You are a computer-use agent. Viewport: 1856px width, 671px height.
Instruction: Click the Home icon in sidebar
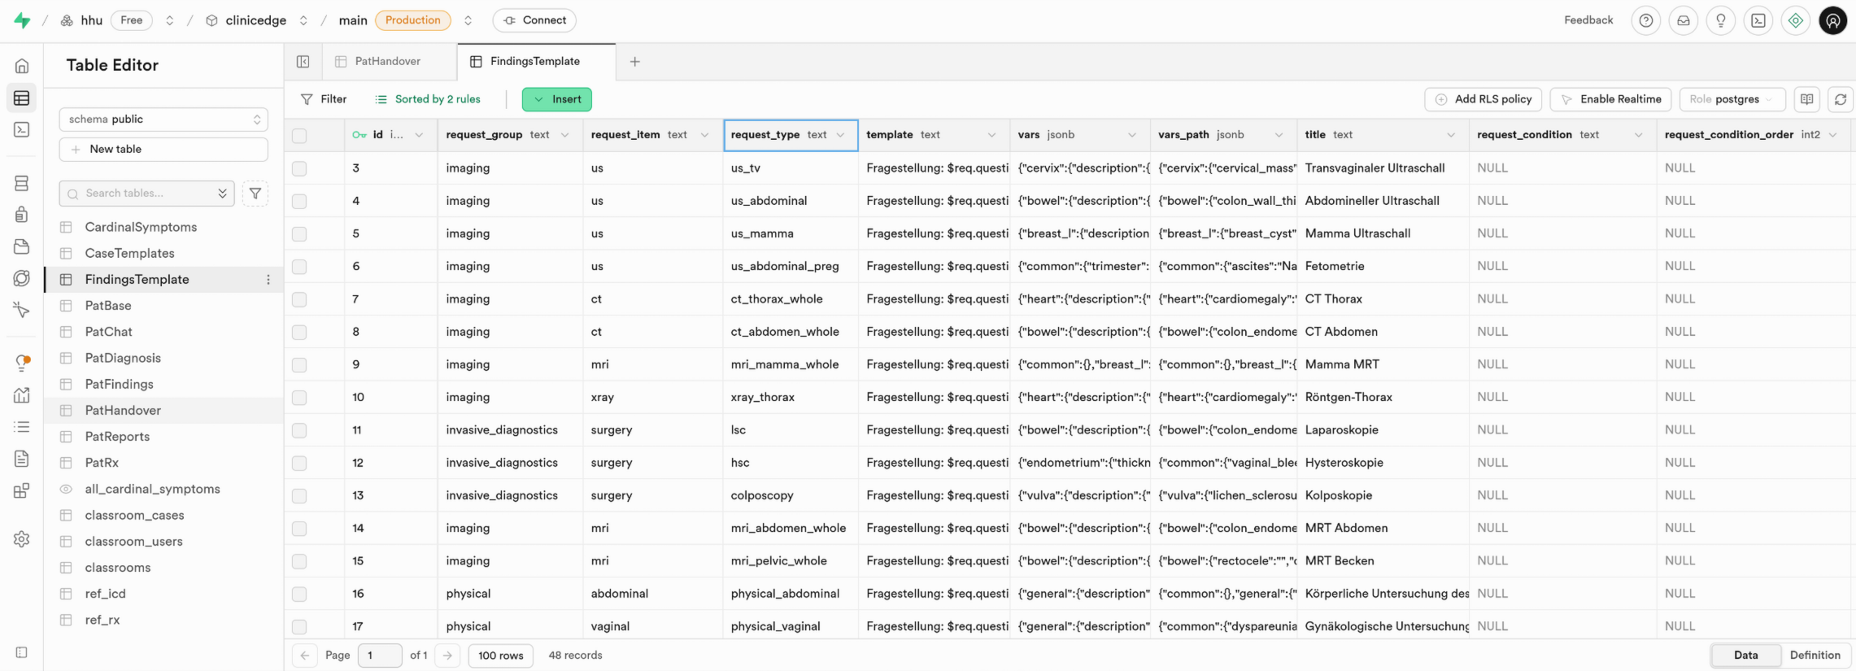[x=22, y=66]
